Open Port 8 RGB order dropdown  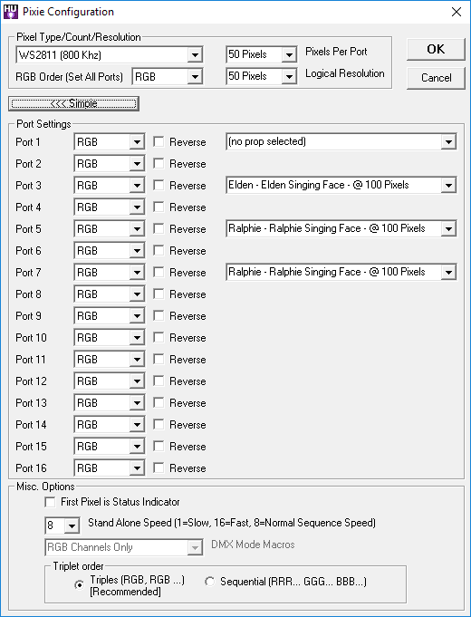click(109, 294)
